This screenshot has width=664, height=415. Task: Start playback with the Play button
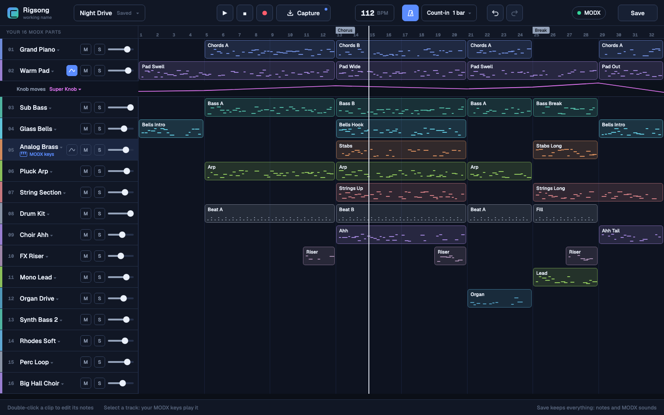point(225,13)
